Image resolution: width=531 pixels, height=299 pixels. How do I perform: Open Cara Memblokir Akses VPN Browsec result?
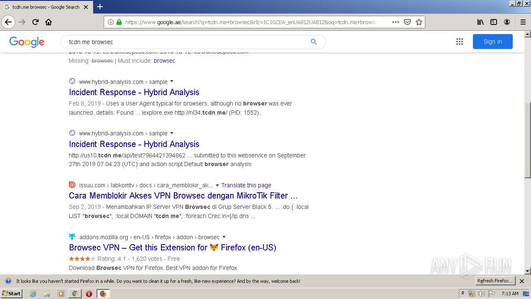(183, 196)
